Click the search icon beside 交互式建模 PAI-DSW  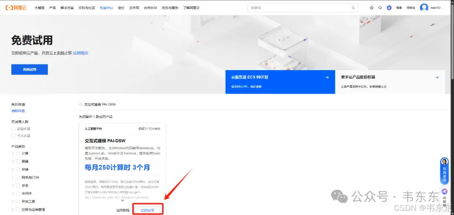click(x=81, y=105)
